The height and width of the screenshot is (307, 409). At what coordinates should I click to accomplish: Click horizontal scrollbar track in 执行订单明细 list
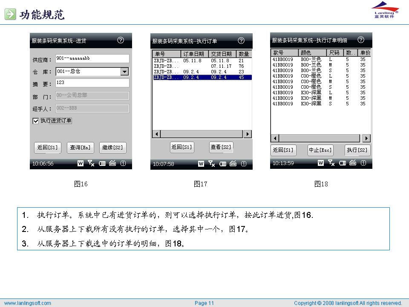320,138
